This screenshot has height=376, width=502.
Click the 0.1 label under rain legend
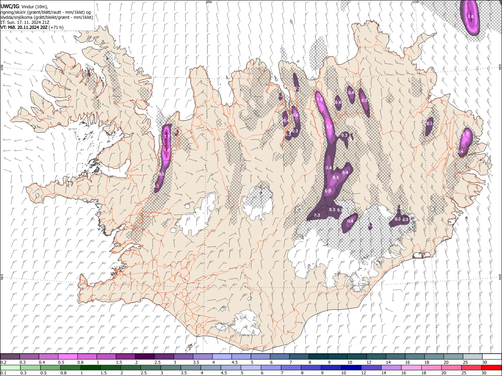click(4, 373)
